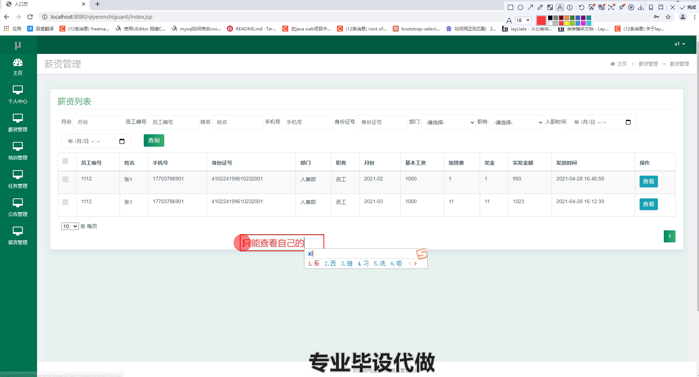The width and height of the screenshot is (699, 377).
Task: Open 薪资管理 in the sidebar
Action: coord(18,123)
